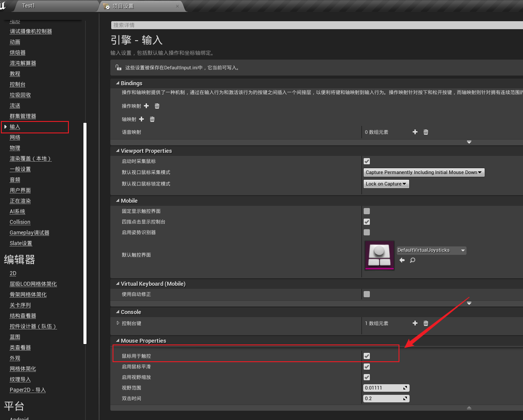Add a new axis mapping via plus icon
The image size is (523, 420).
(142, 119)
